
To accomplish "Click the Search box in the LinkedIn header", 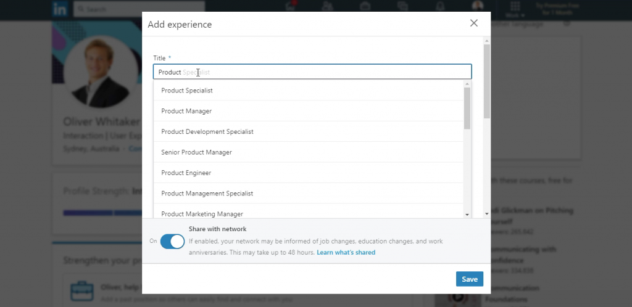I will (x=139, y=9).
